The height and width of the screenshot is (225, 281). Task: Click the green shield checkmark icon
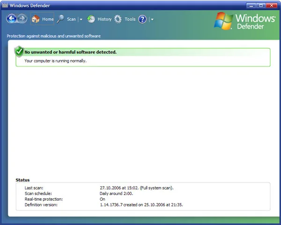pos(19,52)
